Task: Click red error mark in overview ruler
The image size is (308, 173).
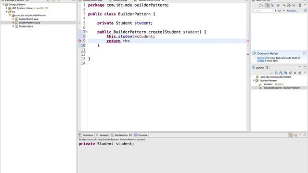Action: (248, 41)
